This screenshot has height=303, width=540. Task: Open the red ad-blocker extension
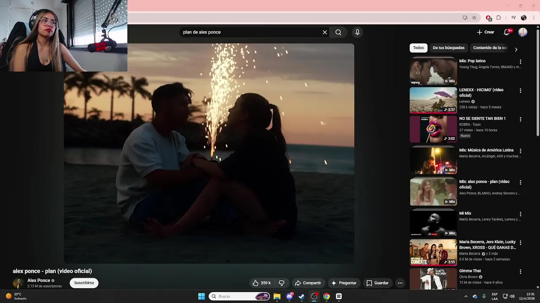pyautogui.click(x=489, y=18)
